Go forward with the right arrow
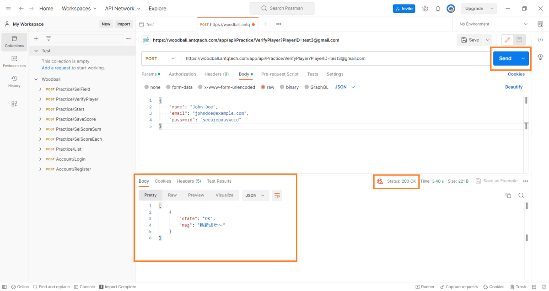This screenshot has height=291, width=549. [32, 8]
